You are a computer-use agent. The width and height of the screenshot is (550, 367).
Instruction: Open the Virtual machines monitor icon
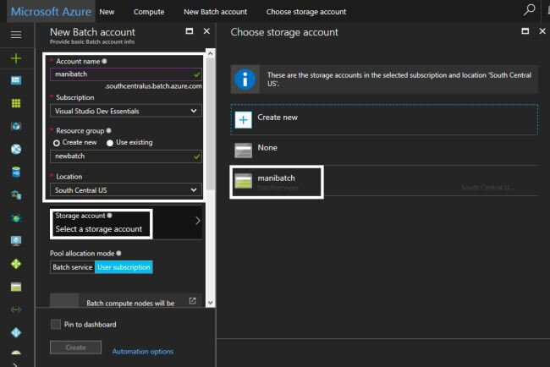pyautogui.click(x=16, y=241)
